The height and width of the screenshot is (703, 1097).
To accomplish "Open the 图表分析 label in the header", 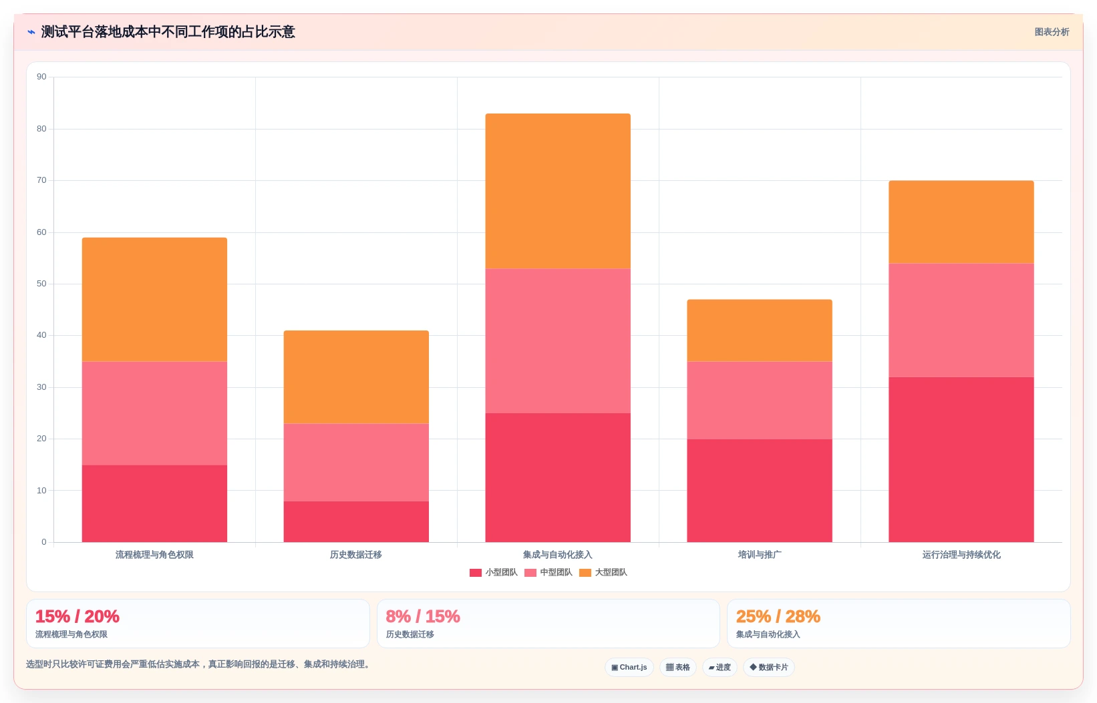I will pyautogui.click(x=1052, y=32).
